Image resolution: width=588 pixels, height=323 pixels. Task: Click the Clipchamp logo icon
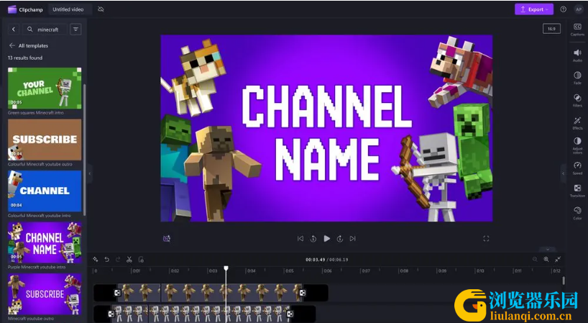12,9
